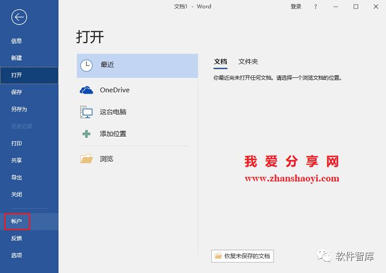The image size is (386, 273).
Task: Go back with the circled arrow
Action: (19, 17)
